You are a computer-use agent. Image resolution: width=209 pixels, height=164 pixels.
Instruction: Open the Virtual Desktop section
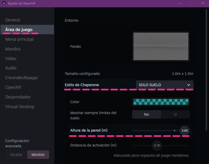20,107
